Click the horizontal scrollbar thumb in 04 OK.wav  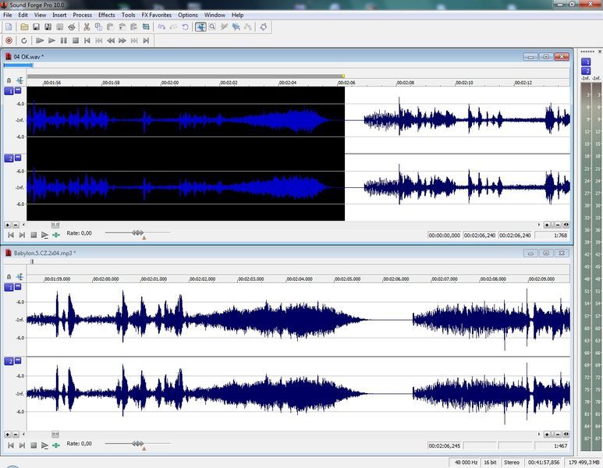[55, 225]
